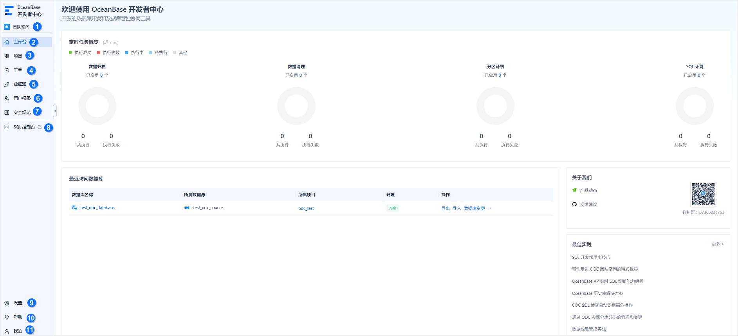
Task: Open ODC SQL 检查自动识别高危操作
Action: click(x=602, y=305)
